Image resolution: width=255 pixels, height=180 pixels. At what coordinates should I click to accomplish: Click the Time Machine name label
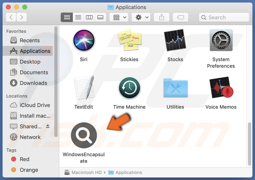click(x=129, y=107)
